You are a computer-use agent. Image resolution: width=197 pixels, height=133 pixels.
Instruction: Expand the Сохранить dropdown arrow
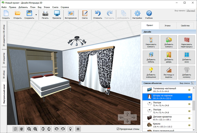[36, 15]
